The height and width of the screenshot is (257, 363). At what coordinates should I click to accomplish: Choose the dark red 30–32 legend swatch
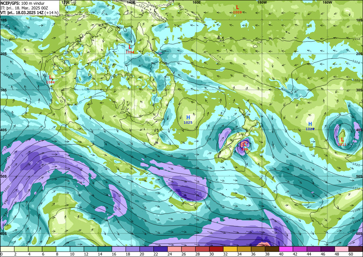[216, 249]
